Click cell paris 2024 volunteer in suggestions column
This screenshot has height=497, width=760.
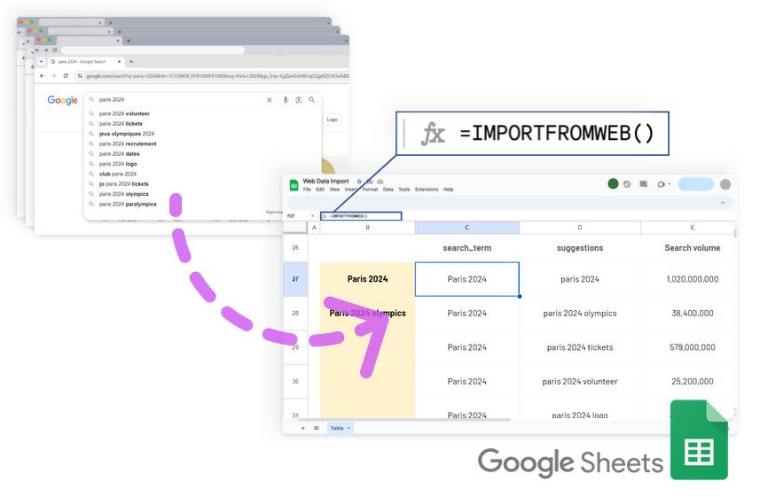[580, 382]
